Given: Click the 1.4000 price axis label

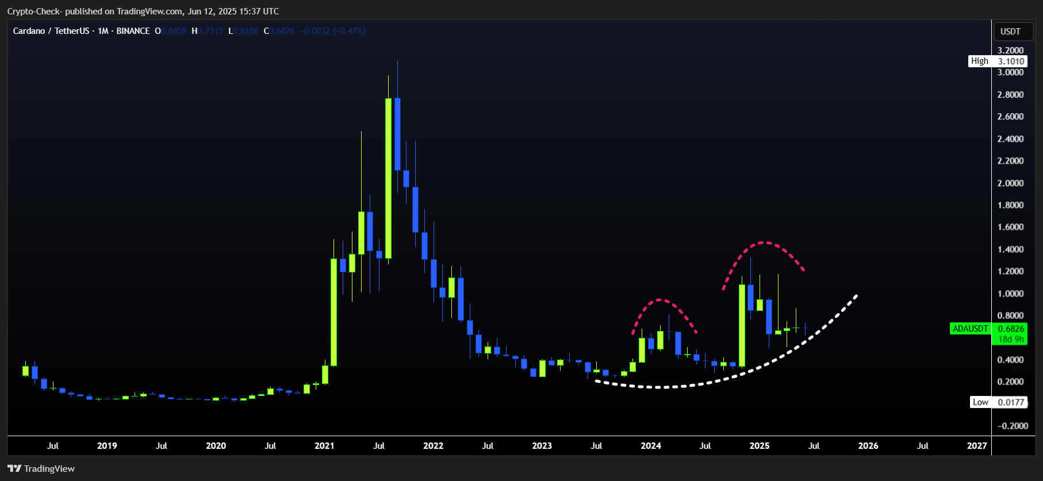Looking at the screenshot, I should (x=1010, y=249).
